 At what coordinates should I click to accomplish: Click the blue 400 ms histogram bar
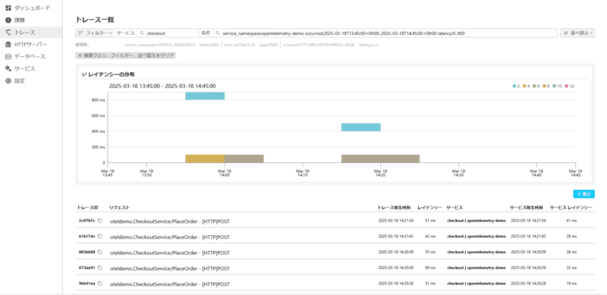pyautogui.click(x=361, y=127)
